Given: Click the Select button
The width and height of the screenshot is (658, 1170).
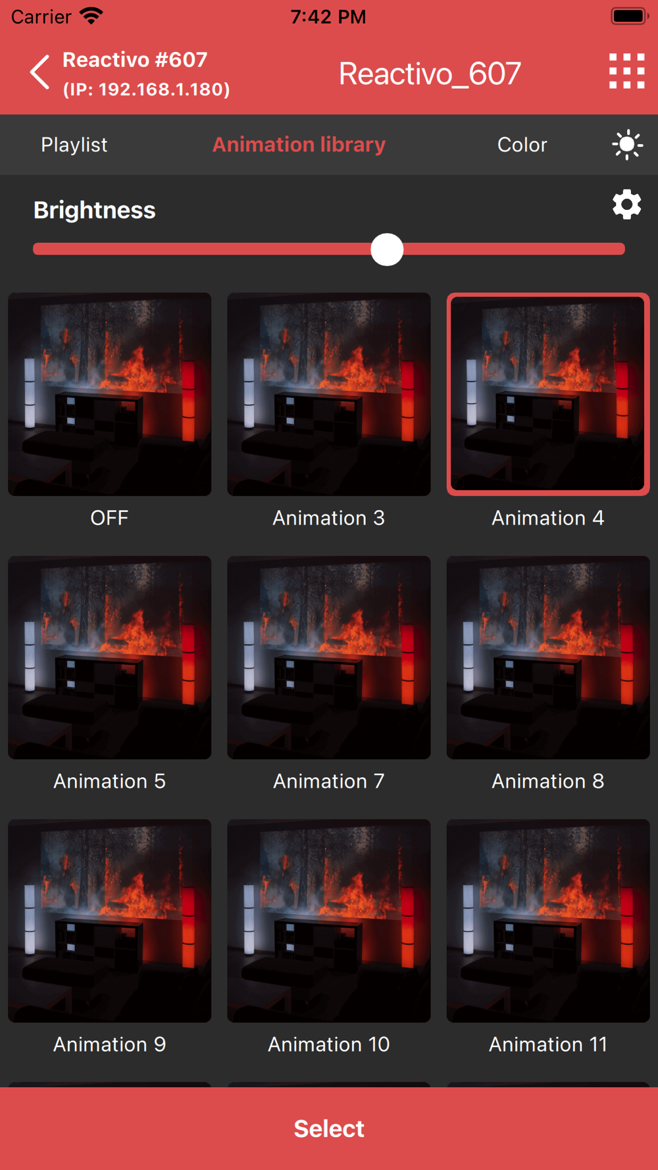Looking at the screenshot, I should [329, 1129].
